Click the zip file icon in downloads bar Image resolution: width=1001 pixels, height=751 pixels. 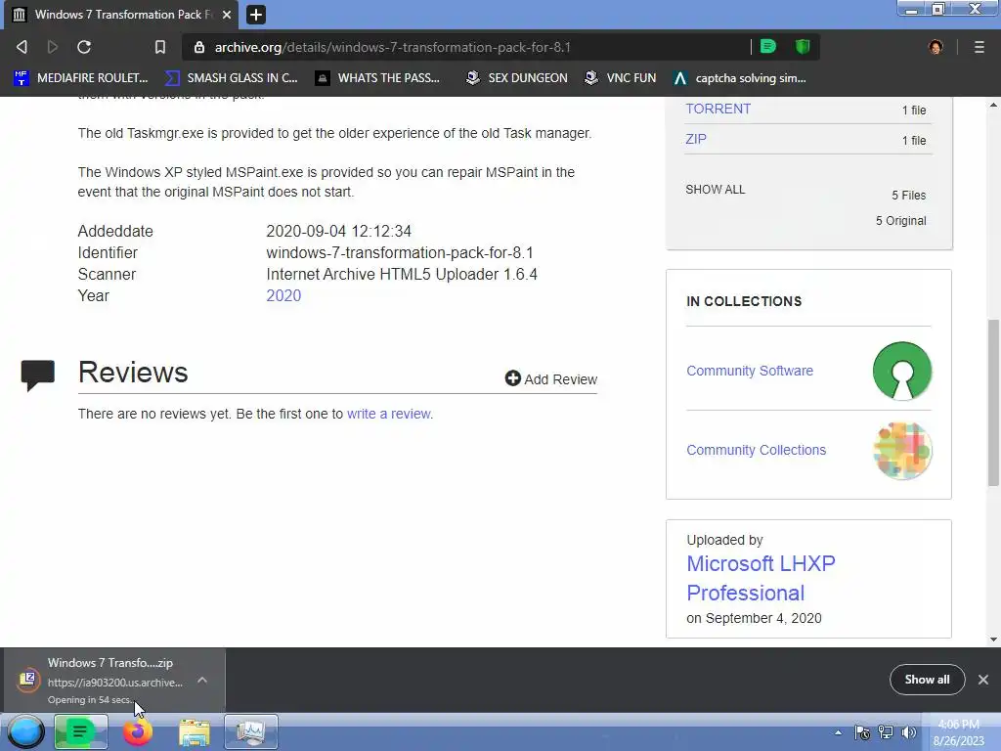click(x=28, y=679)
